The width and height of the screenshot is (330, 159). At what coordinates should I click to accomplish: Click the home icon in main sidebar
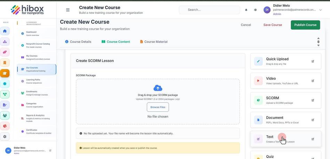(x=5, y=31)
